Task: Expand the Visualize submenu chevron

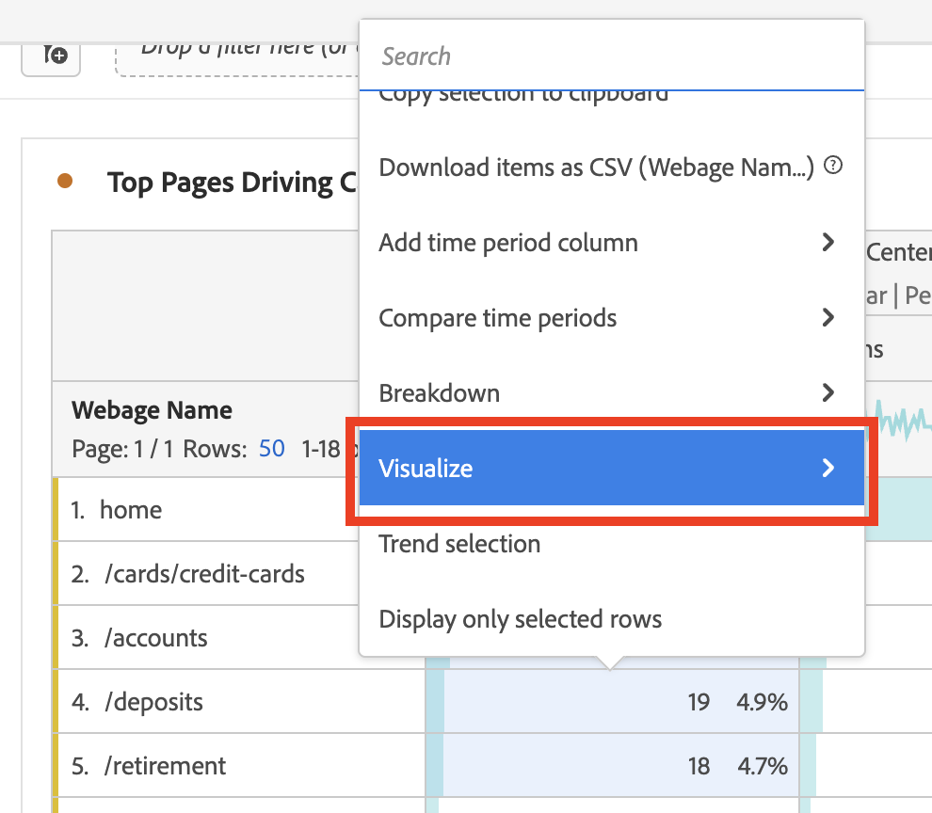Action: tap(828, 468)
